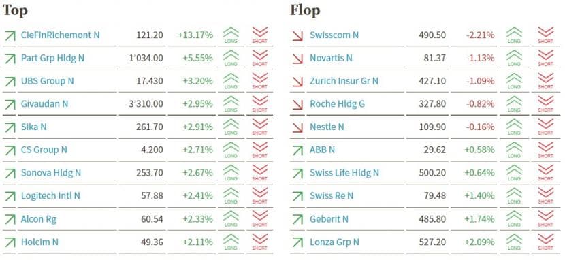The width and height of the screenshot is (565, 260).
Task: Select the LONG icon beside Sika N
Action: [x=231, y=127]
